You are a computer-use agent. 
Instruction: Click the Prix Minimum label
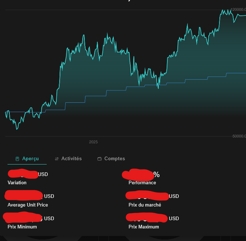coord(22,227)
